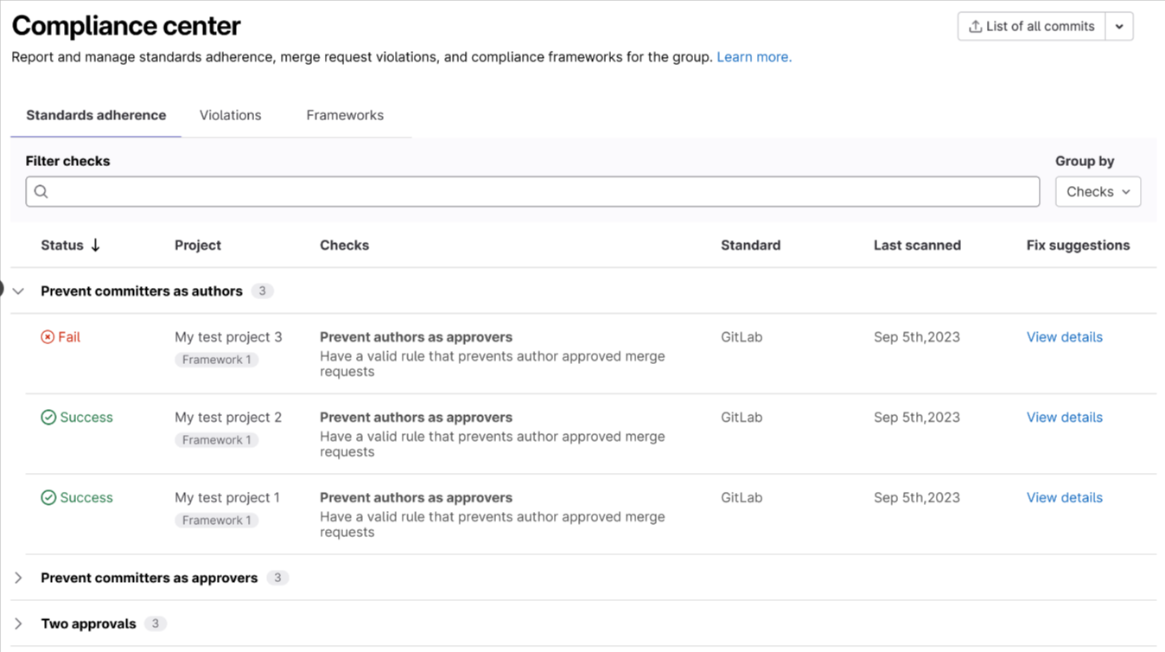Open the Learn more link

(753, 56)
